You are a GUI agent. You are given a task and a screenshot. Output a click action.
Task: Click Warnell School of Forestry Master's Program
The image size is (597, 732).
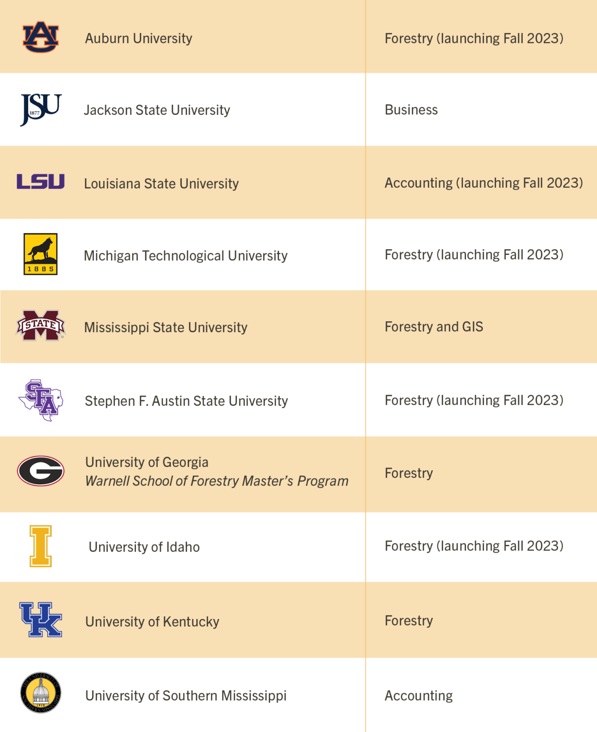pos(217,481)
